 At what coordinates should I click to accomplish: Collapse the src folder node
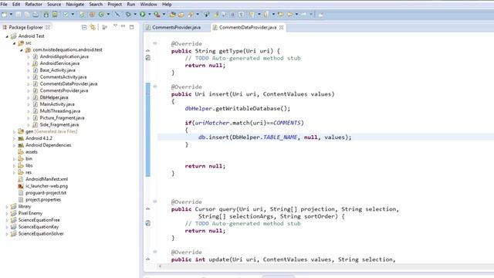14,43
